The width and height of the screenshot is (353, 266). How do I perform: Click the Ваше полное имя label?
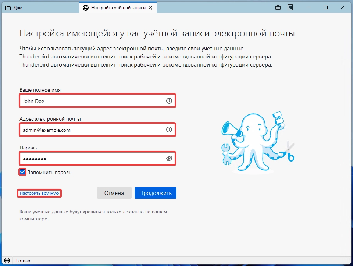coord(40,90)
